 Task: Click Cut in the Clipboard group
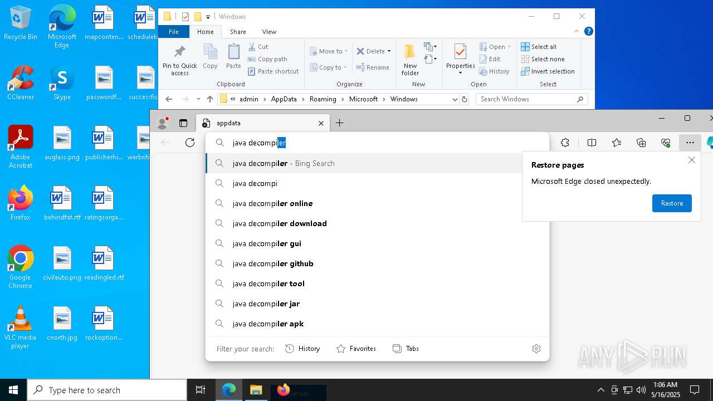(258, 47)
